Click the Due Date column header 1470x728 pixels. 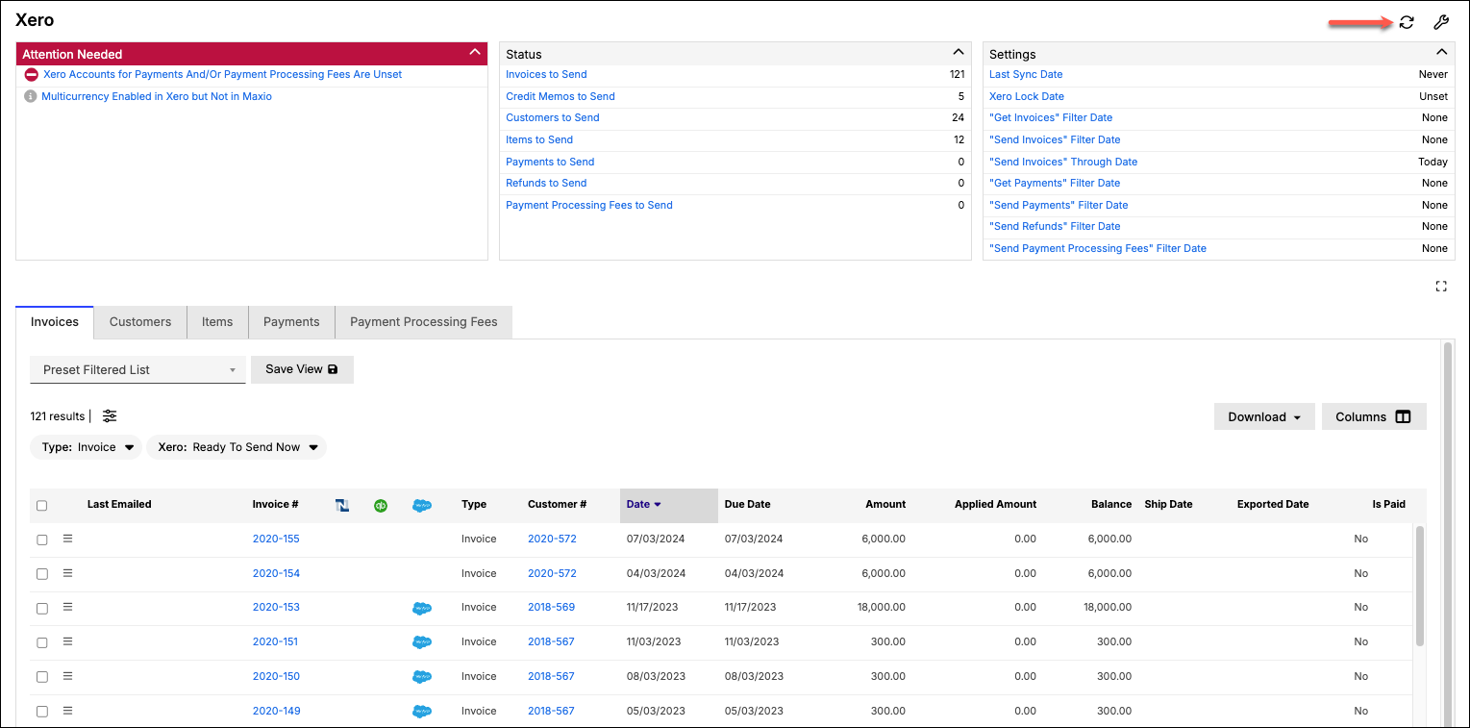[748, 504]
